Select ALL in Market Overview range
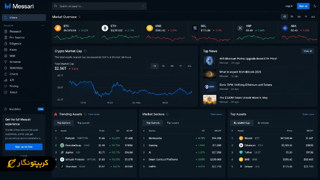Image resolution: width=320 pixels, height=180 pixels. point(313,17)
